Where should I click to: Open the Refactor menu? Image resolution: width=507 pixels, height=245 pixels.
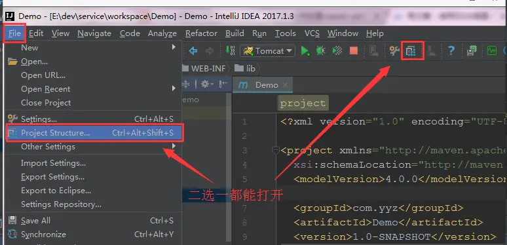pos(201,33)
